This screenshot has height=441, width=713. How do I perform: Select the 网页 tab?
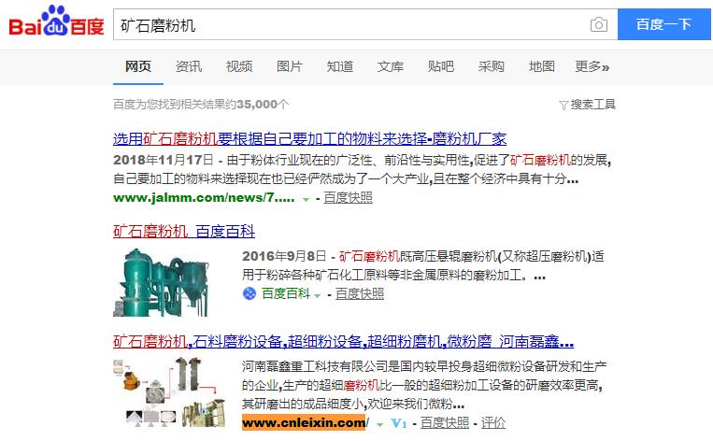[137, 67]
